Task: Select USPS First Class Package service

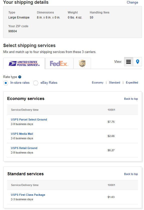Action: tap(28, 195)
